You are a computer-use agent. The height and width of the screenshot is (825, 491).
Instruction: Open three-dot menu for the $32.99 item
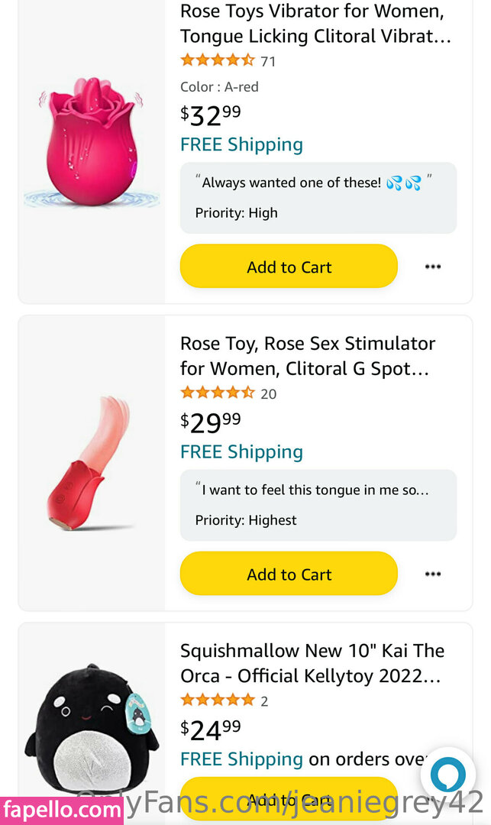433,267
